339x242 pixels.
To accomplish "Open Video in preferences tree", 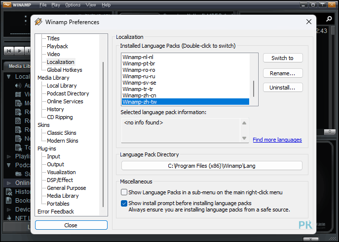I will tap(53, 54).
